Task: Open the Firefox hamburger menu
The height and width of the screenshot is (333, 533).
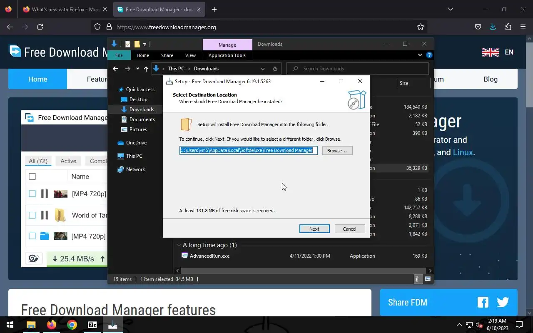Action: click(x=523, y=27)
